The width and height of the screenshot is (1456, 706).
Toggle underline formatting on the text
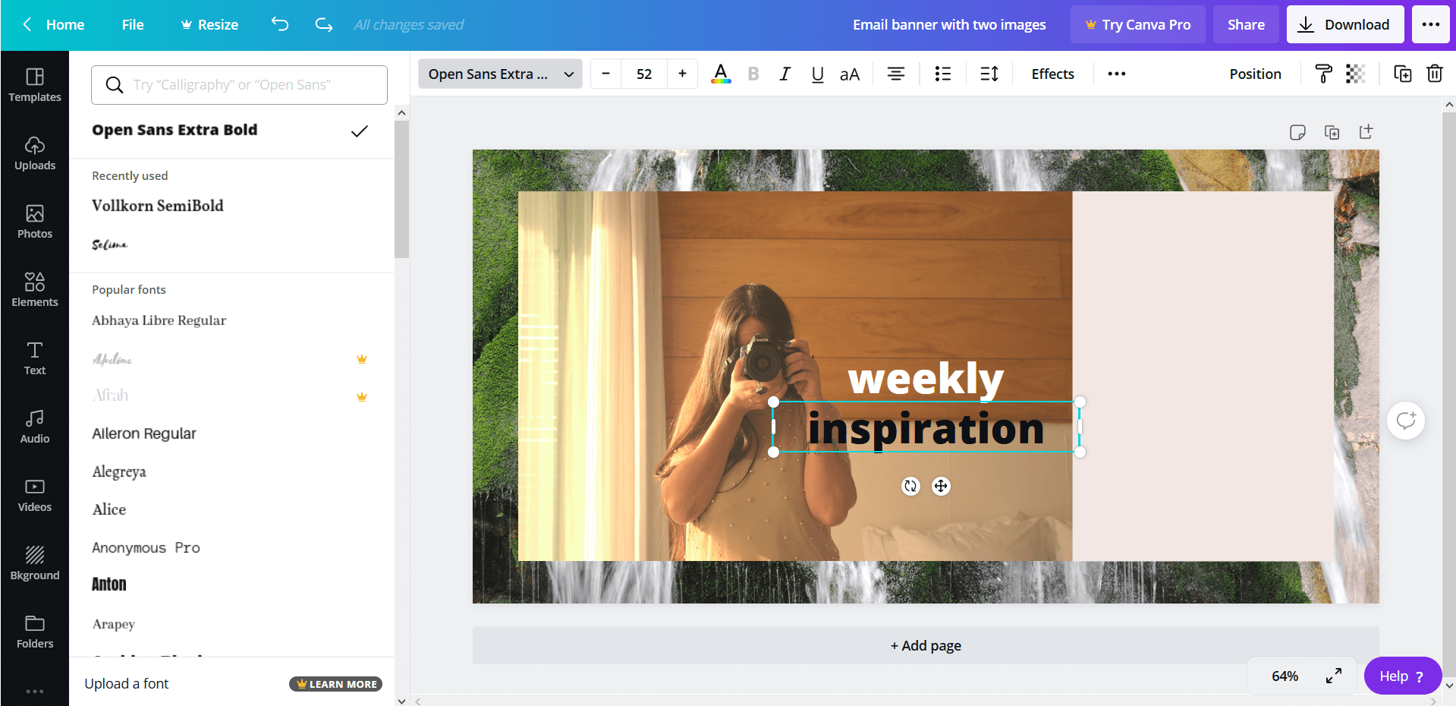817,74
